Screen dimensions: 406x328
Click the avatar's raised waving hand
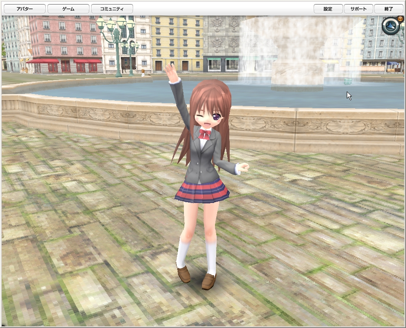coord(171,72)
